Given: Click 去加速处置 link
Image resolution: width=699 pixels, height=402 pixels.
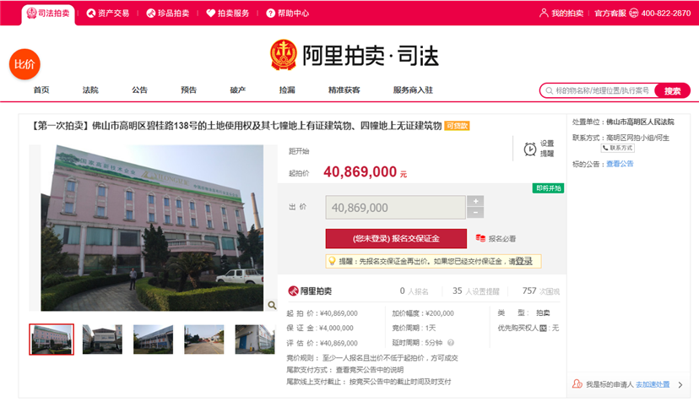Looking at the screenshot, I should 653,384.
